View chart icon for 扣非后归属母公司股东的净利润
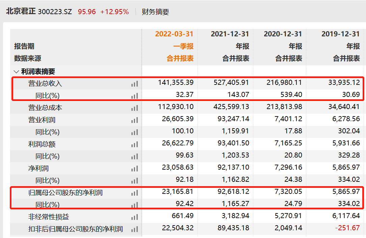 (135, 229)
